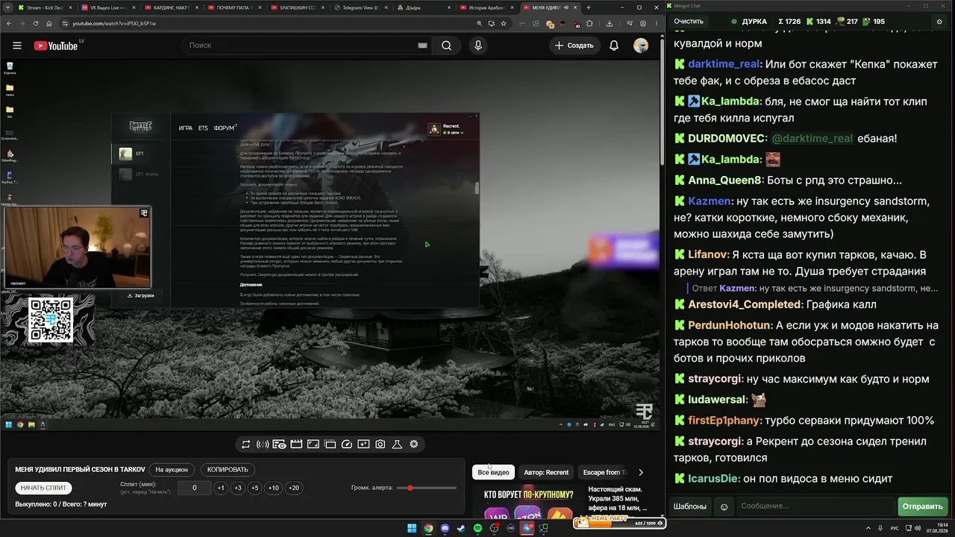Image resolution: width=955 pixels, height=537 pixels.
Task: Toggle the loop arrows icon under the video
Action: click(245, 445)
